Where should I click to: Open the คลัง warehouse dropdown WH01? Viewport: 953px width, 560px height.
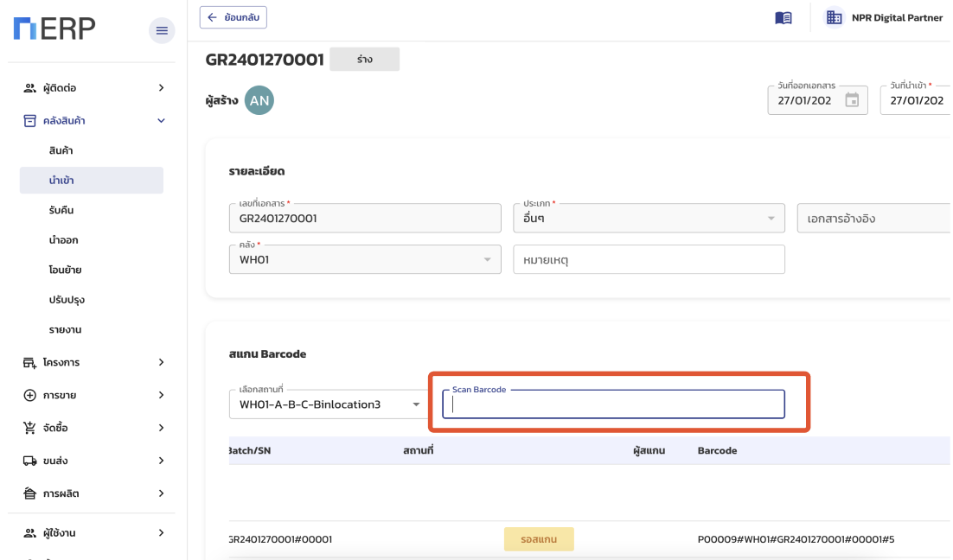[487, 259]
